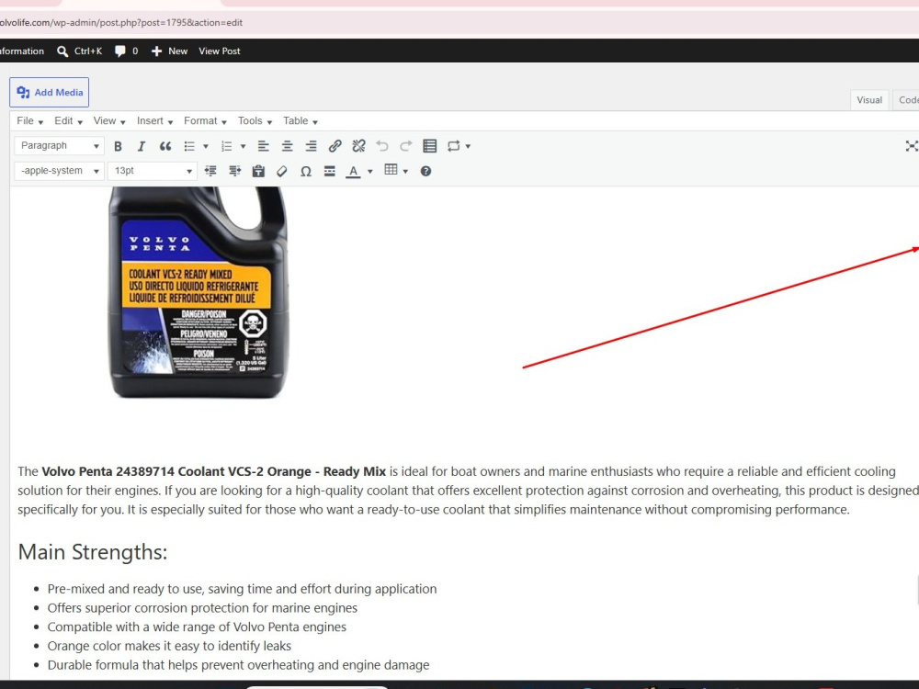Redo the last action
The width and height of the screenshot is (919, 689).
[x=405, y=146]
